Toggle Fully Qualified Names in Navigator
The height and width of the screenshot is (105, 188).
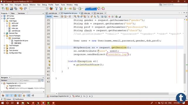coord(24,95)
